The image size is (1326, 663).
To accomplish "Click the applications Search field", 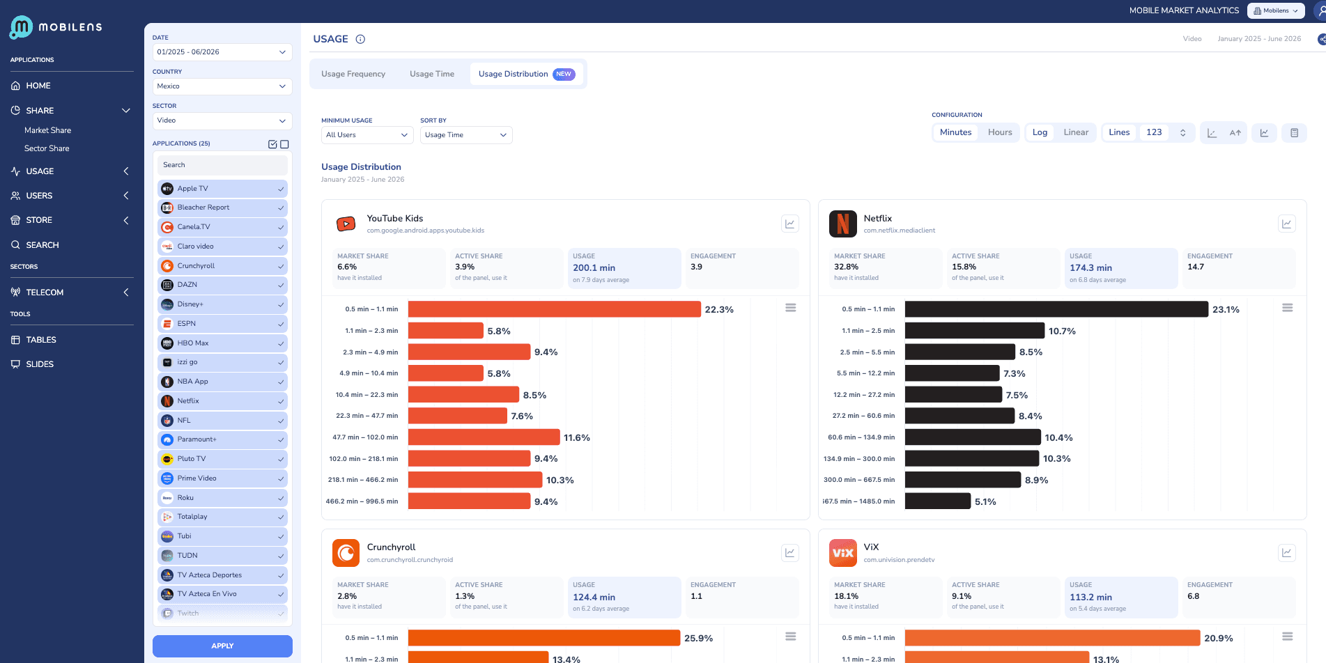I will (x=222, y=165).
